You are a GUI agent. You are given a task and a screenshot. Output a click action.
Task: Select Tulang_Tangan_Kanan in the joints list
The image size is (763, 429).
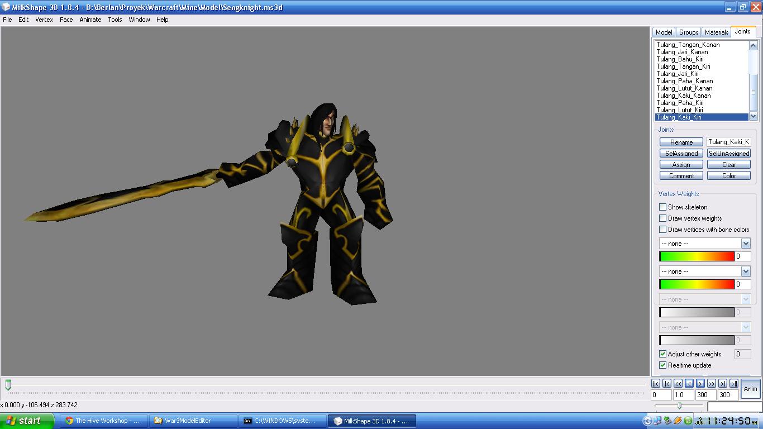point(702,45)
